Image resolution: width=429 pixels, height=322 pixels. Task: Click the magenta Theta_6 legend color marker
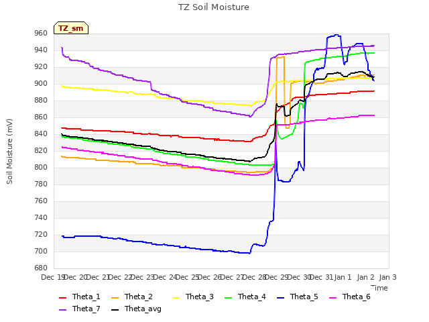[x=332, y=297]
